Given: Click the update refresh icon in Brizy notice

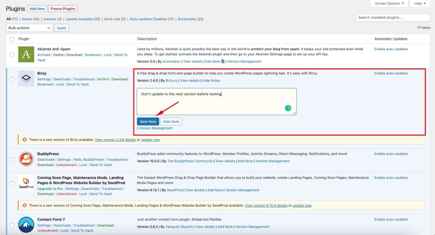Looking at the screenshot, I should 25,140.
